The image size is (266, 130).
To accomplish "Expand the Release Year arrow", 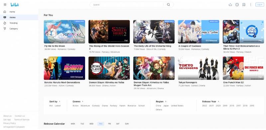I will tap(218, 101).
